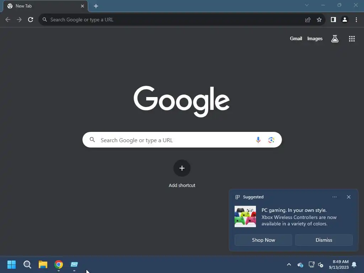Search by image with Google Lens icon
The image size is (364, 273).
271,140
